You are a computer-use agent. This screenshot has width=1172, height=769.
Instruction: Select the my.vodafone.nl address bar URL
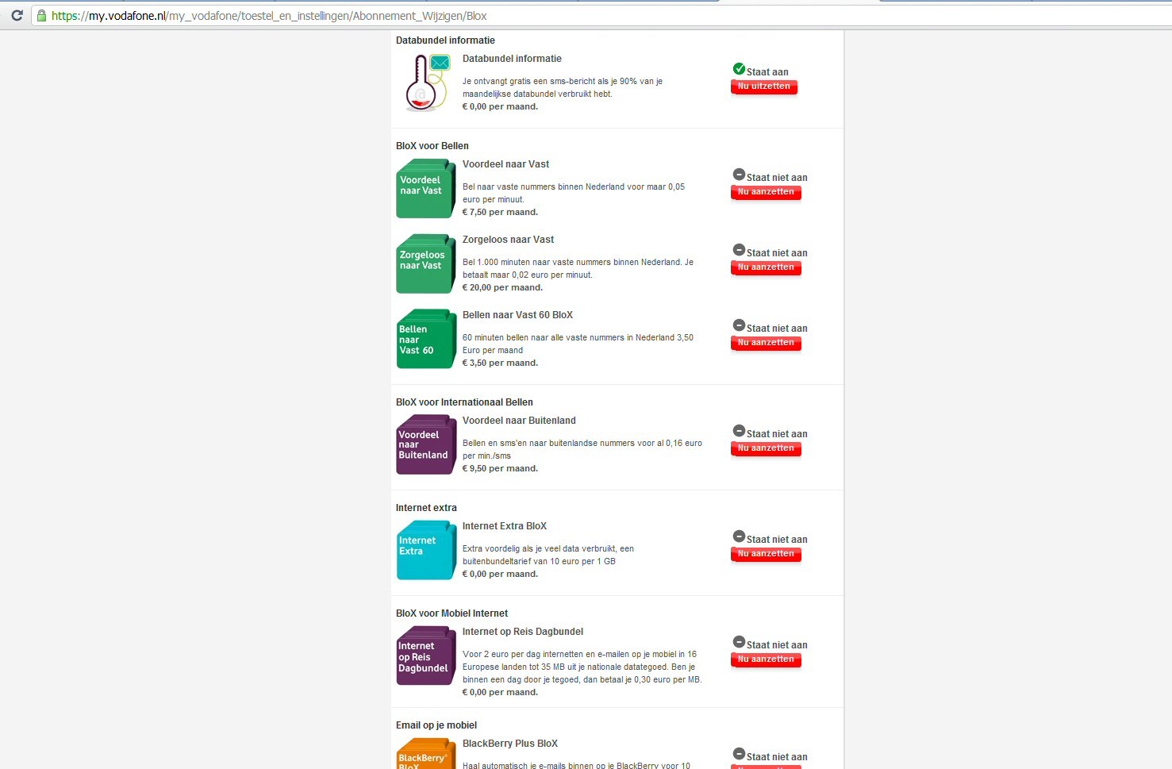(269, 16)
